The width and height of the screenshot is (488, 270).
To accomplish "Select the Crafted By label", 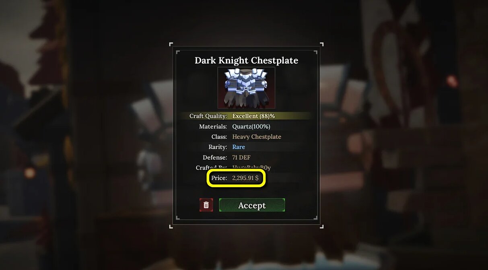I will click(211, 168).
